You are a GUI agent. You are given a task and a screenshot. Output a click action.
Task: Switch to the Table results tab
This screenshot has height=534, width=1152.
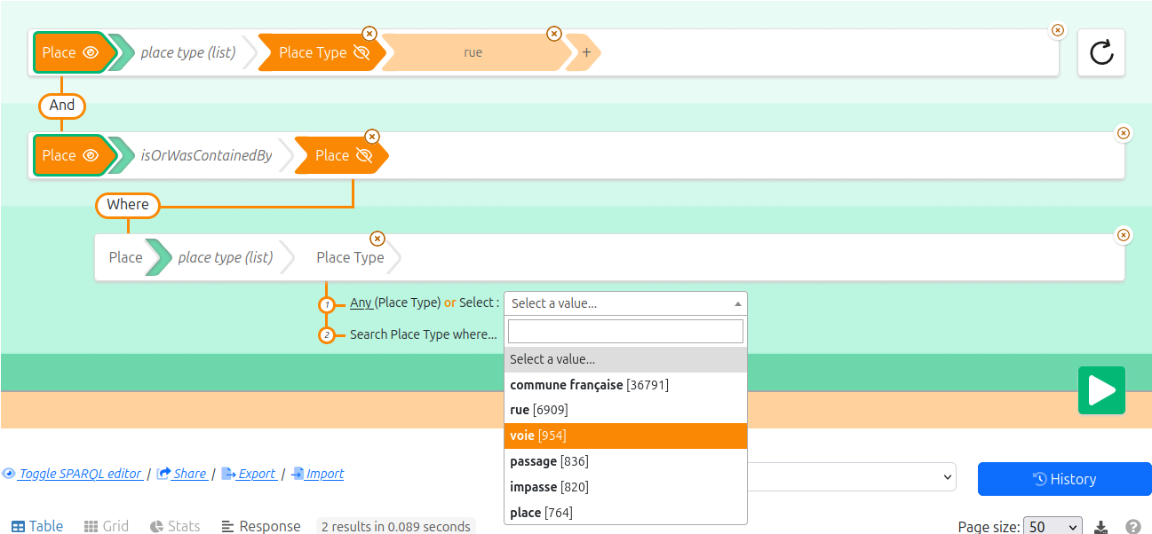(x=37, y=526)
